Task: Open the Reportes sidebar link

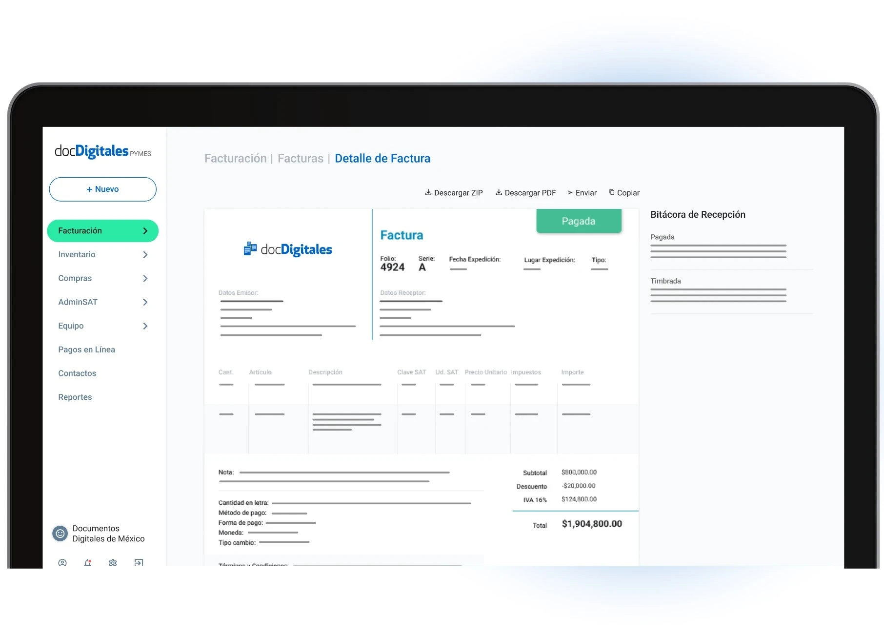Action: click(x=75, y=397)
